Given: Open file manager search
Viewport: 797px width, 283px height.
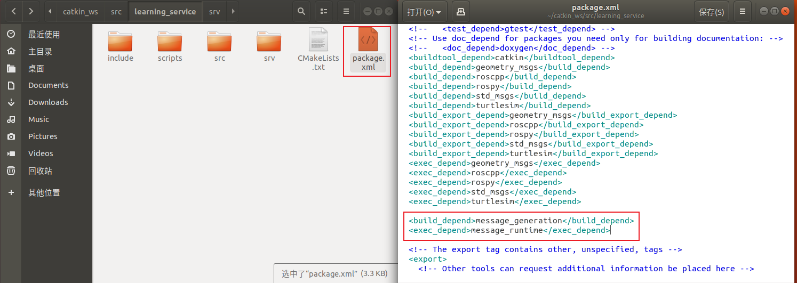Looking at the screenshot, I should coord(301,11).
